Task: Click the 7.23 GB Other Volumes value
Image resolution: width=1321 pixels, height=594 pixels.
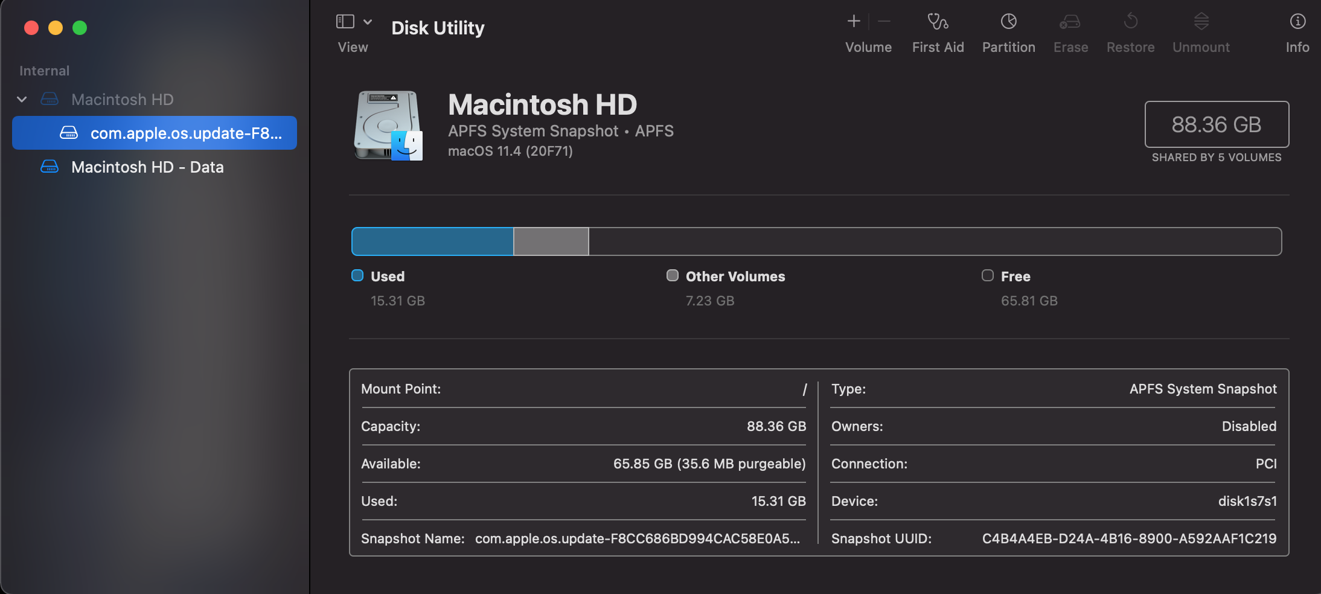Action: pyautogui.click(x=710, y=301)
